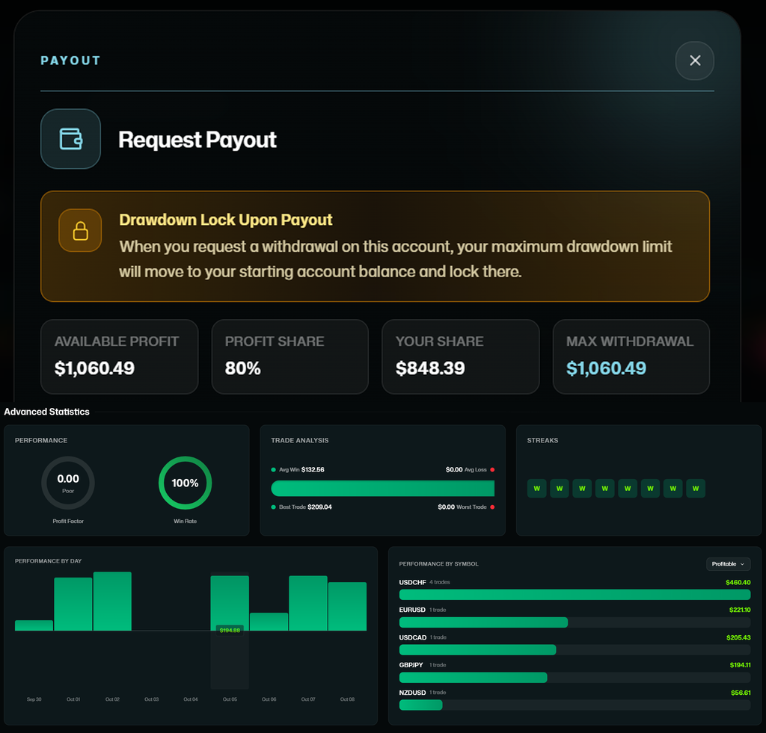This screenshot has height=733, width=766.
Task: Select the Oct 02 performance bar
Action: (x=112, y=601)
